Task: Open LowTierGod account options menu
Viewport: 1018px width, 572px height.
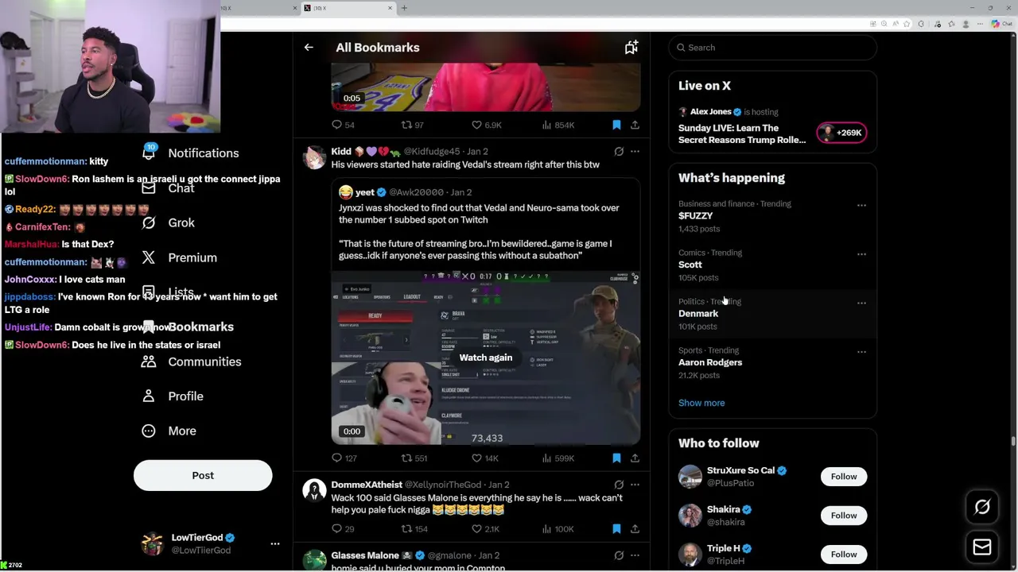Action: tap(275, 544)
